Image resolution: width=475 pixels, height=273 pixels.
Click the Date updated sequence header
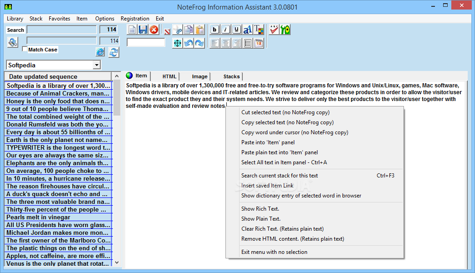58,76
